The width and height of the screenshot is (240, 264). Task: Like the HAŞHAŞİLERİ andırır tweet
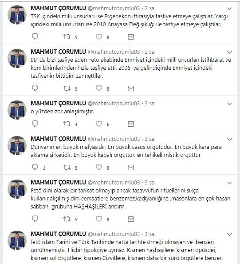click(x=99, y=219)
